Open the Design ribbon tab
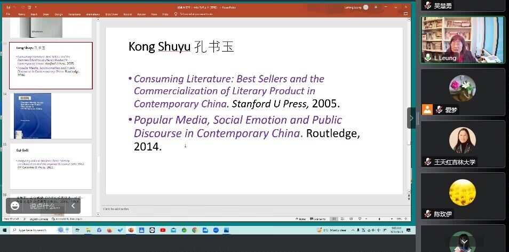Image resolution: width=509 pixels, height=252 pixels. [59, 14]
